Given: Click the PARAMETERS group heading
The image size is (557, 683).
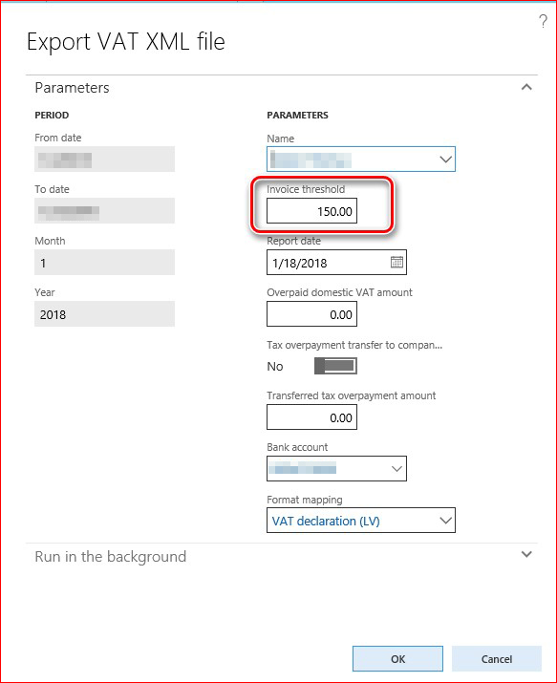Looking at the screenshot, I should point(297,115).
